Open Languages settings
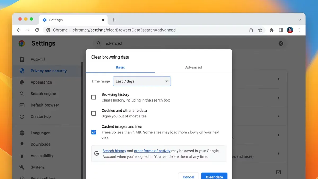This screenshot has height=179, width=318. coord(40,133)
